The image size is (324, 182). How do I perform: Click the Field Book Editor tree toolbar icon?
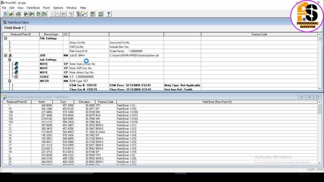pyautogui.click(x=79, y=14)
